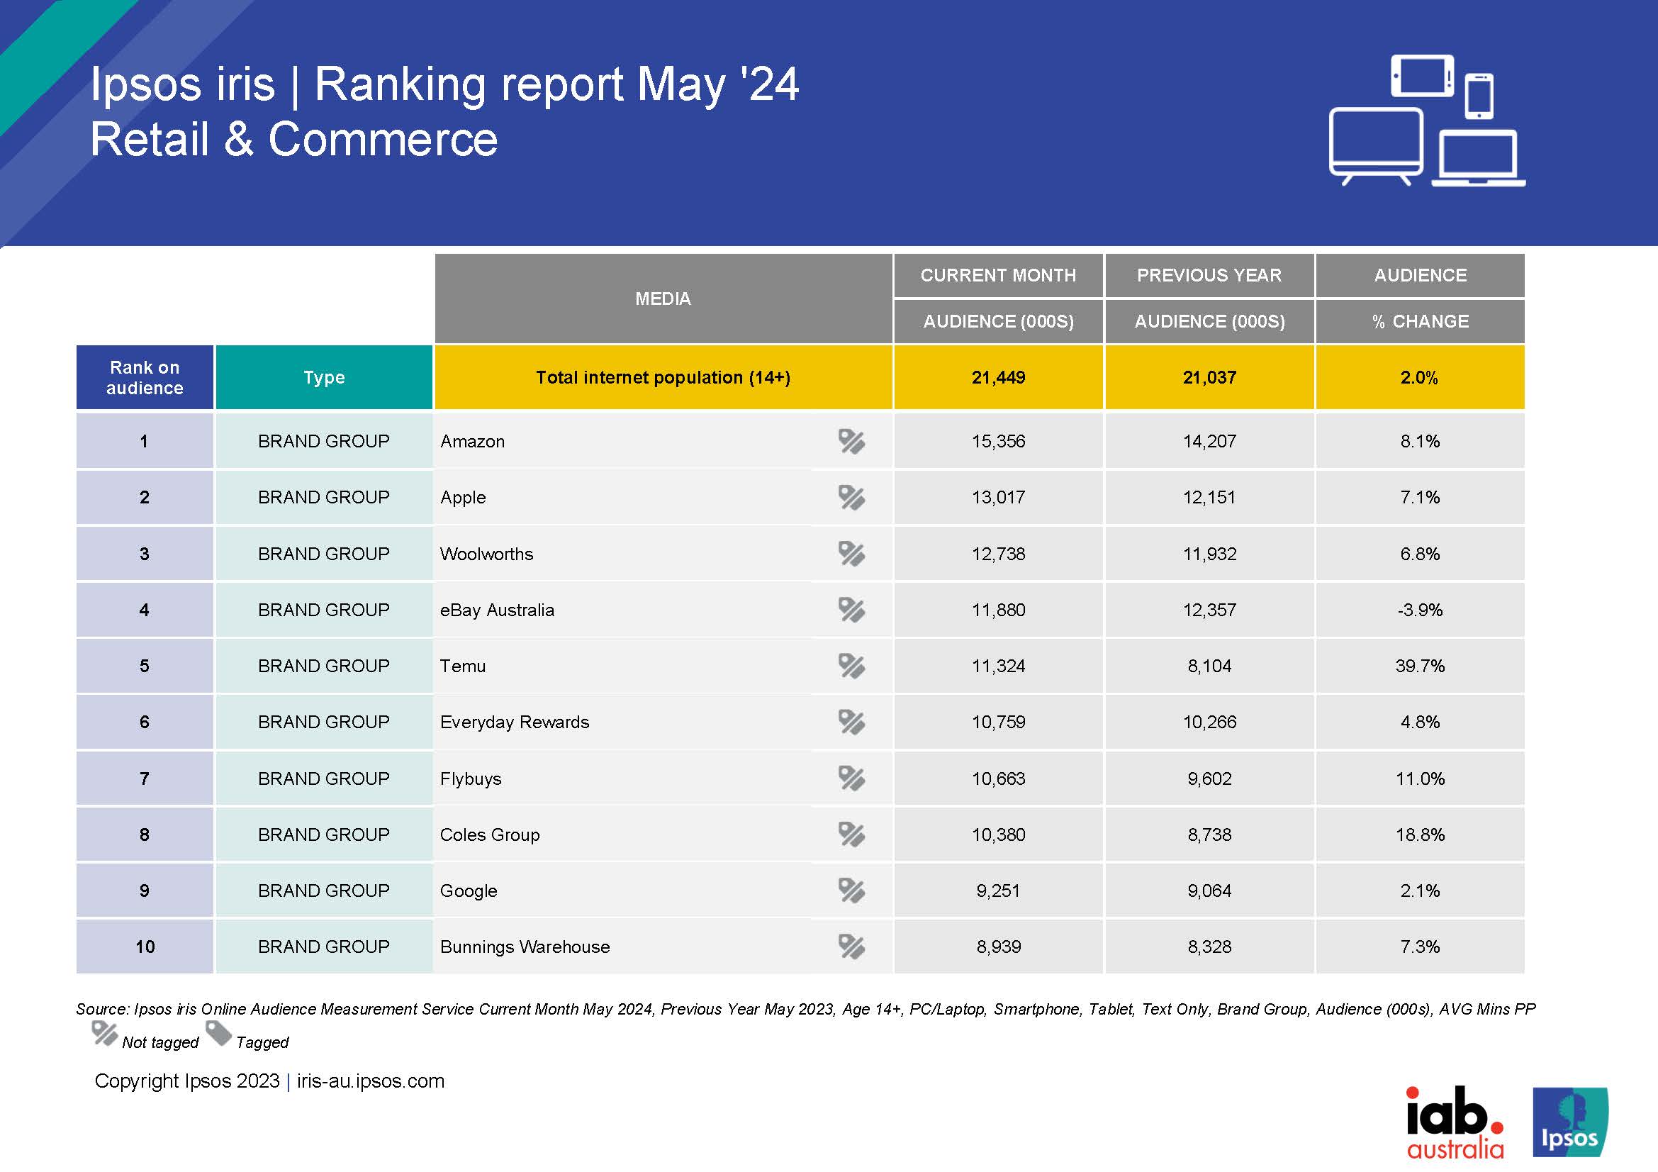Screen dimensions: 1658x1172
Task: Click Temu's 39.7% audience change value
Action: click(x=1420, y=666)
